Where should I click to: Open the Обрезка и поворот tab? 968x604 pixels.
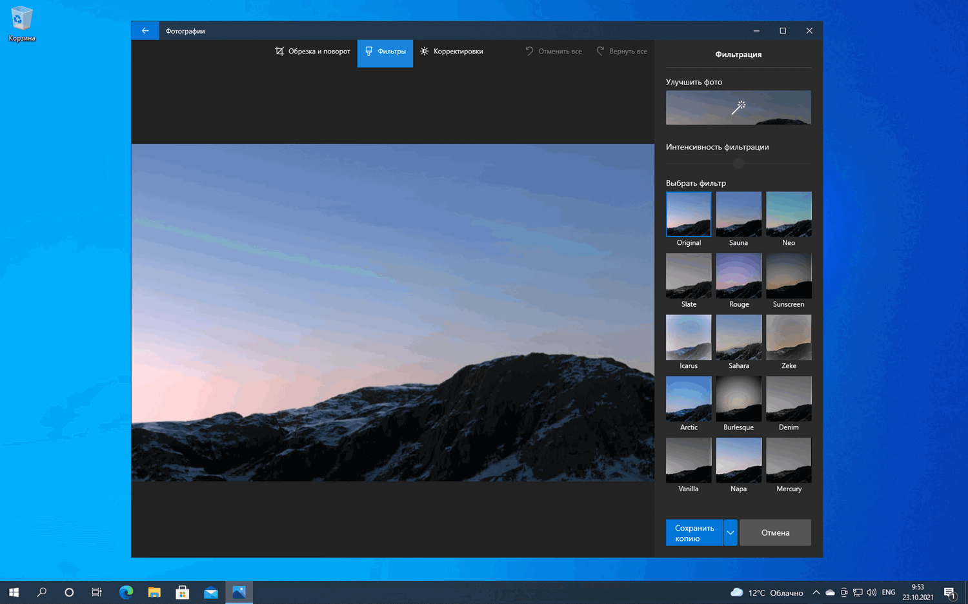point(312,51)
